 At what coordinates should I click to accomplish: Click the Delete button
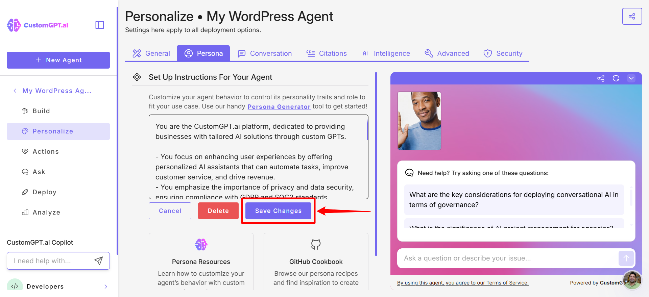click(218, 211)
